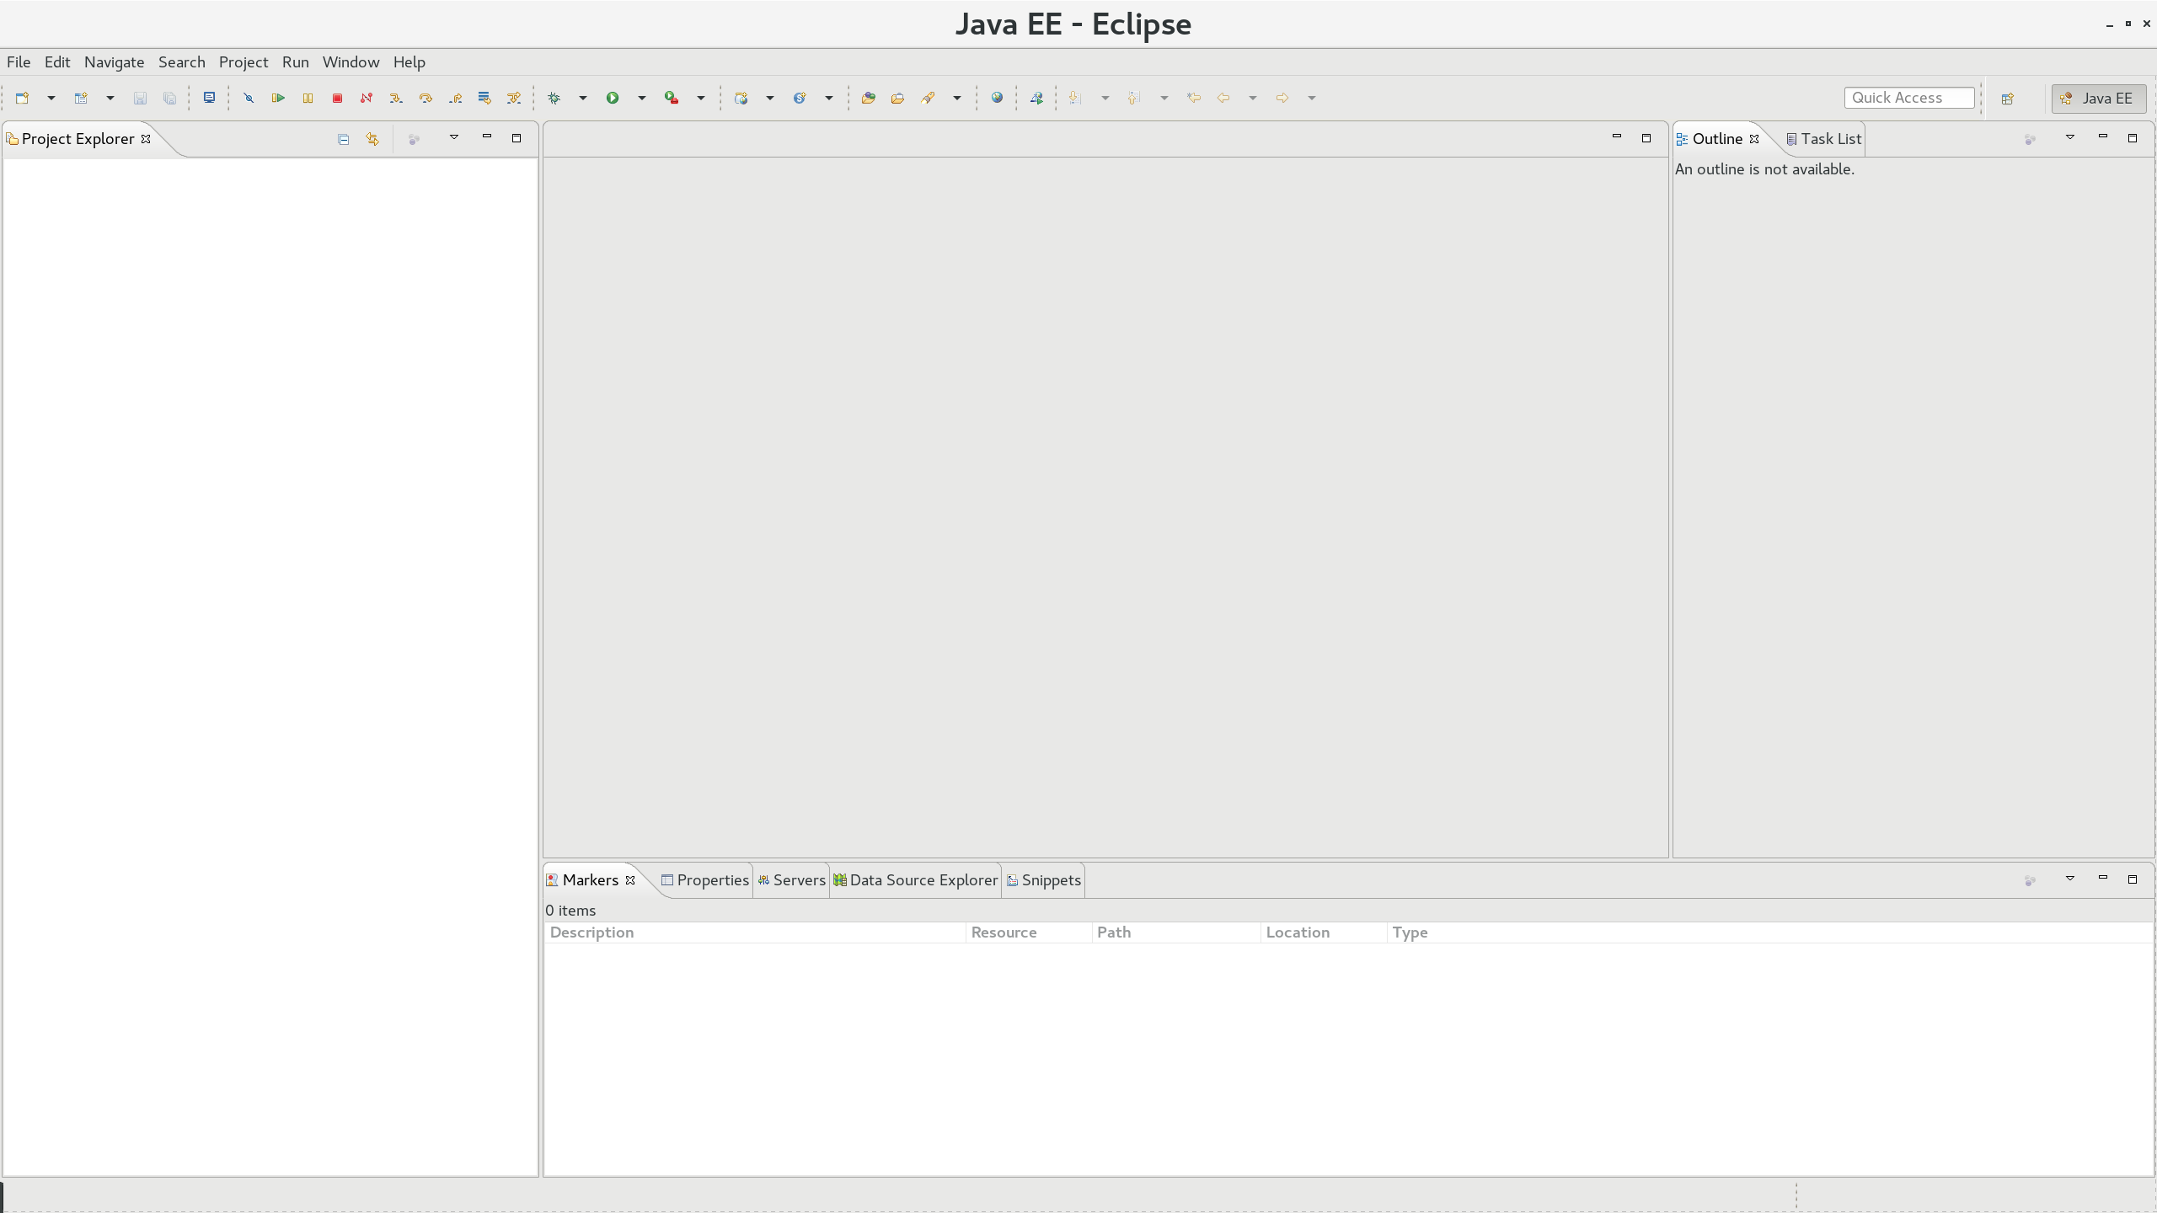Open Project Explorer View Menu triangle
The image size is (2157, 1213).
pyautogui.click(x=453, y=137)
